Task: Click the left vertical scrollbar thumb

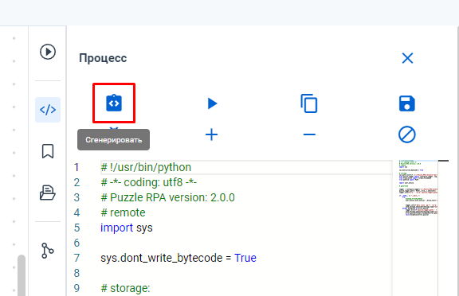Action: [x=22, y=275]
